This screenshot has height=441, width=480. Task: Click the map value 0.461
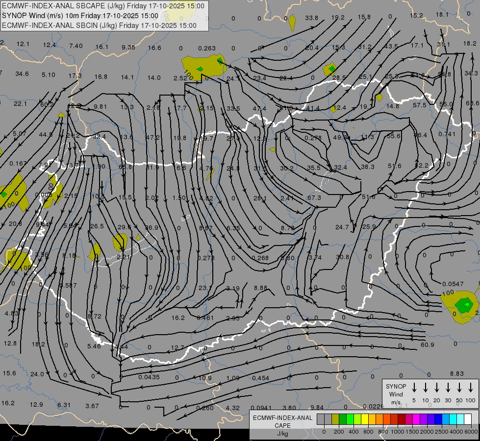(x=205, y=318)
